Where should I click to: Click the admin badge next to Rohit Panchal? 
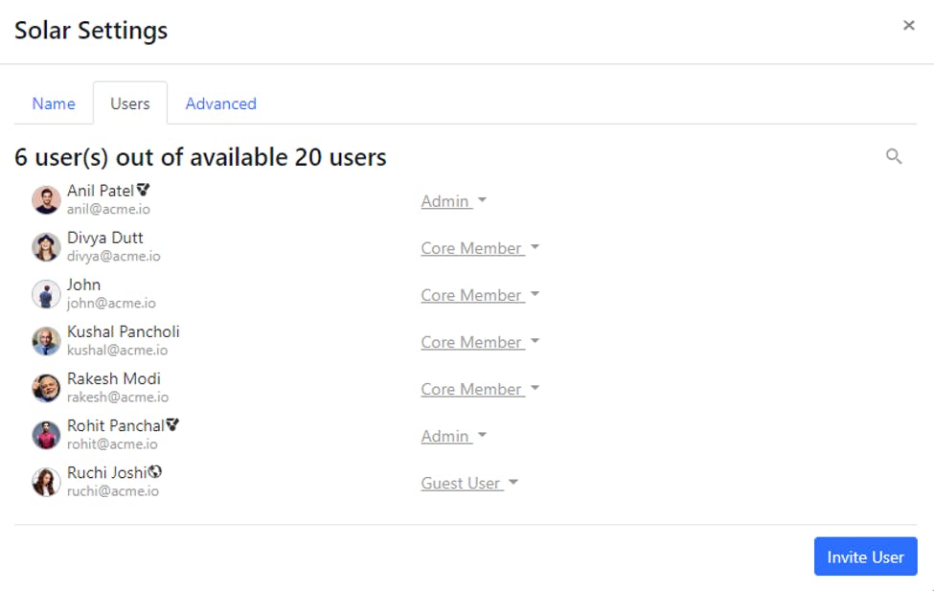172,424
